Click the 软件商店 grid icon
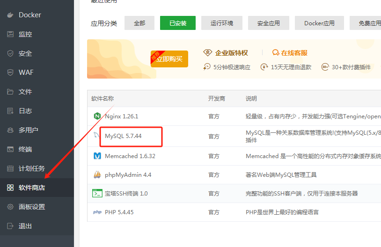The image size is (381, 247). point(10,188)
